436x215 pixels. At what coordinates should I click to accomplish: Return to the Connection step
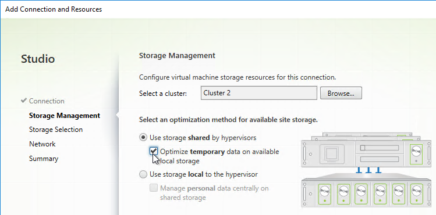pyautogui.click(x=47, y=101)
